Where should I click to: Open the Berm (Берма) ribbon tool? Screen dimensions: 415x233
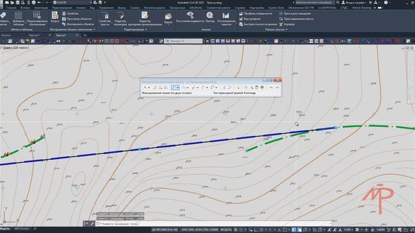pyautogui.click(x=169, y=19)
